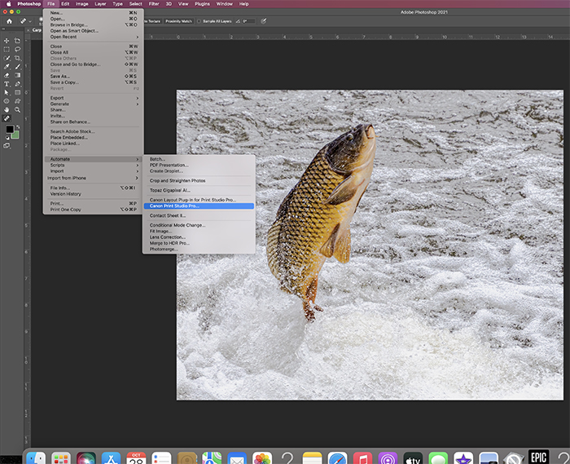Toggle Sample All Layers checkbox
This screenshot has width=570, height=464.
click(199, 21)
